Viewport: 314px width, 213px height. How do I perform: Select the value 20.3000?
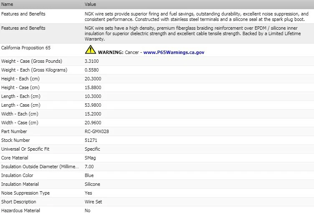coord(93,79)
